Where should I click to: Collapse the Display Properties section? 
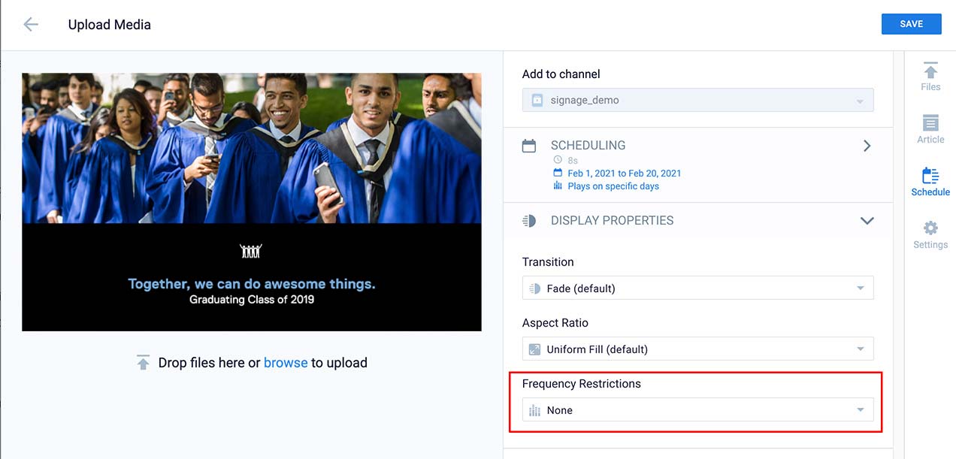[867, 221]
